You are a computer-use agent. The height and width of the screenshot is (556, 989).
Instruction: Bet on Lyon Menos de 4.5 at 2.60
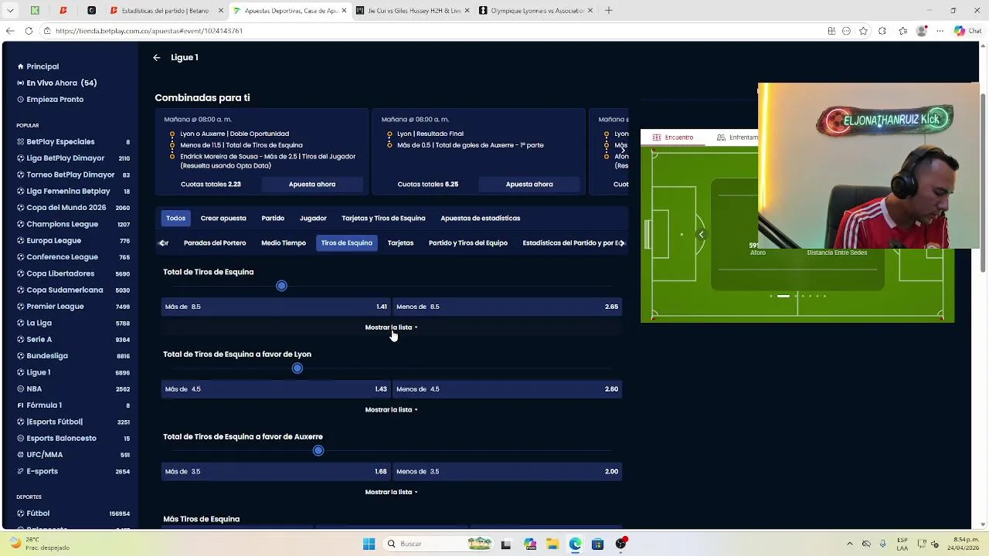(508, 389)
